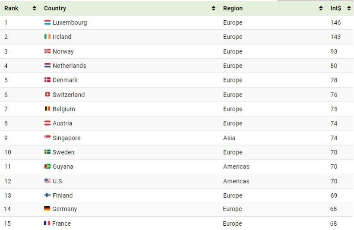Screen dimensions: 354x230
Task: Select the Netherlands country name
Action: point(69,66)
